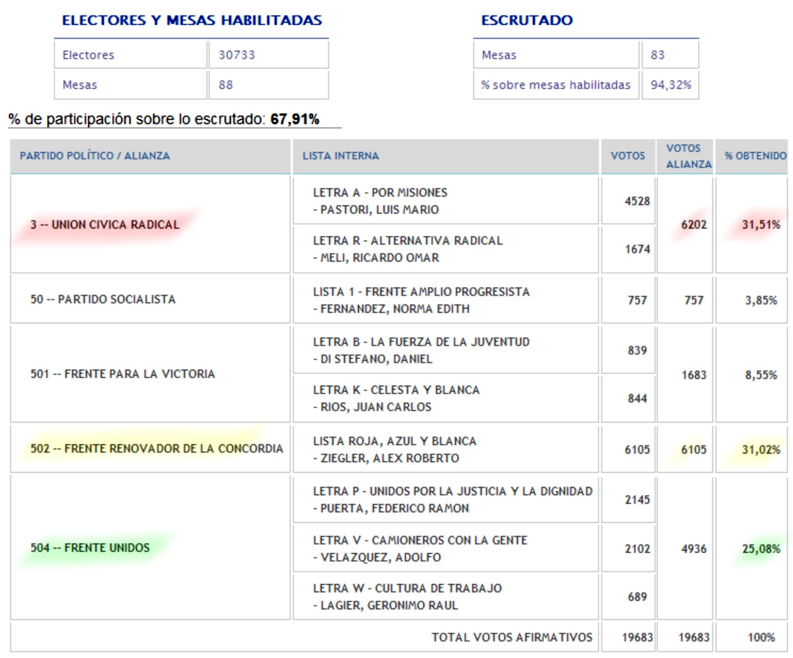Click 501 -- FRENTE PARA LA VICTORIA cell
Image resolution: width=793 pixels, height=658 pixels.
coord(123,374)
